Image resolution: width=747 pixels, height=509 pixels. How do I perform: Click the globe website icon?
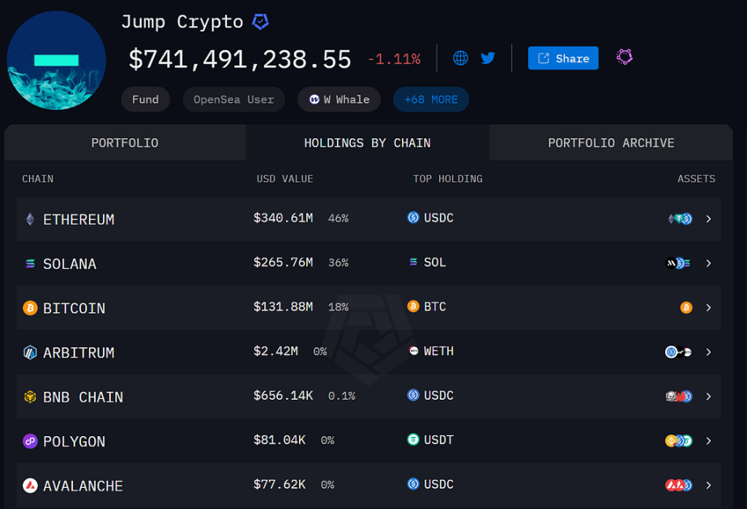click(460, 58)
